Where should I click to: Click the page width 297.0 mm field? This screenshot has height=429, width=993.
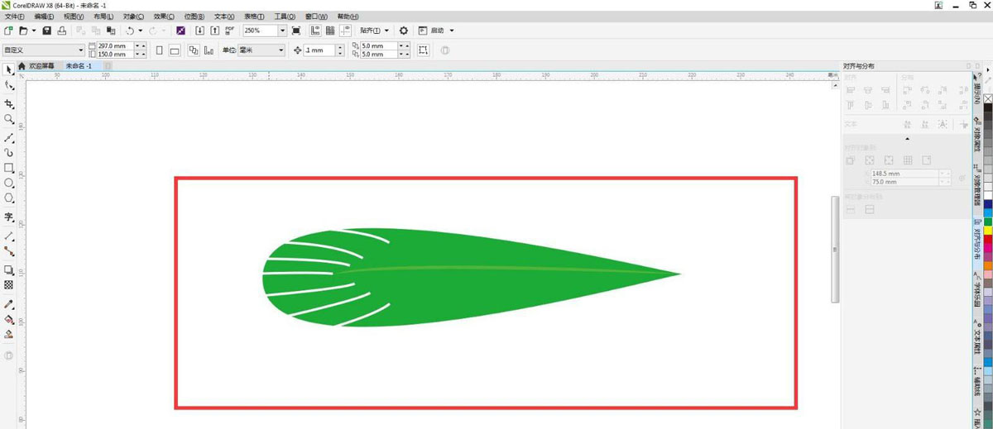(112, 46)
